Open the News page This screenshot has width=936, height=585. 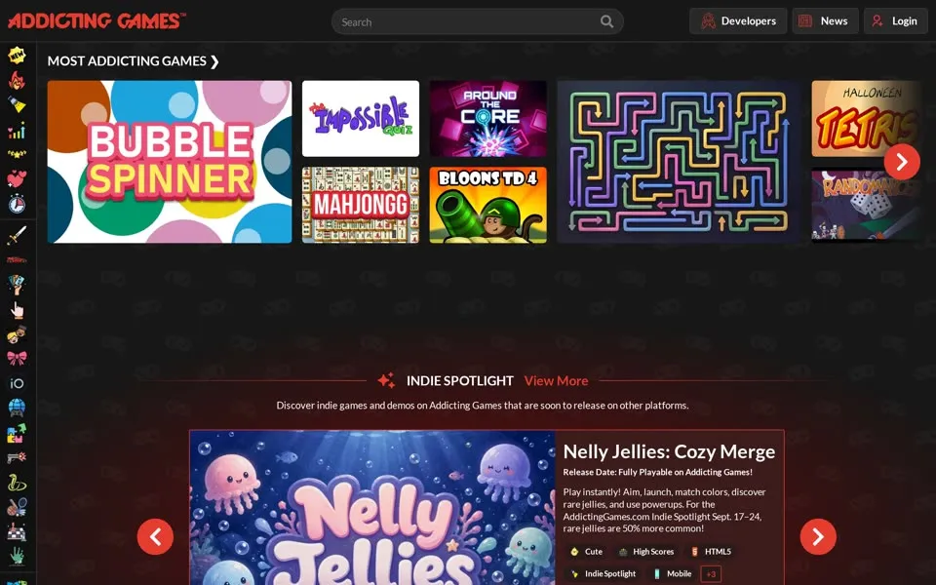tap(825, 20)
